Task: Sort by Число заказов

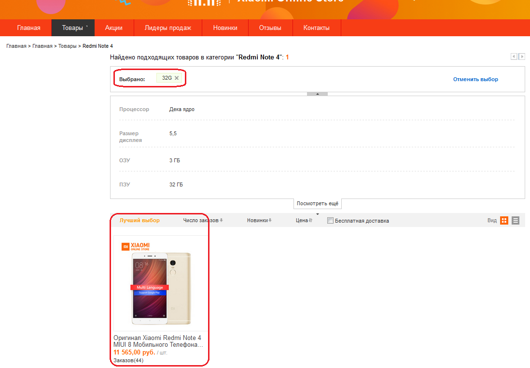Action: (x=203, y=221)
